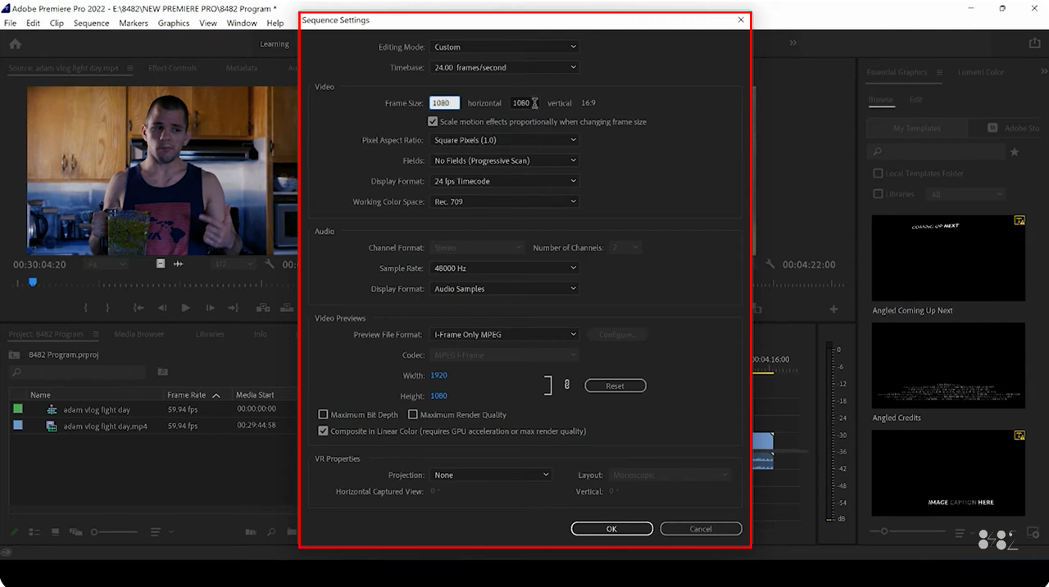Click the green pencil writable icon in Project panel
This screenshot has width=1049, height=587.
[14, 532]
